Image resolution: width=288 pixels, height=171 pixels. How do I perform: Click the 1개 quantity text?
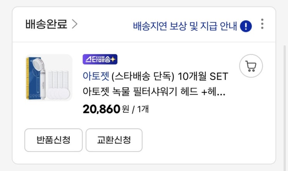pos(142,109)
